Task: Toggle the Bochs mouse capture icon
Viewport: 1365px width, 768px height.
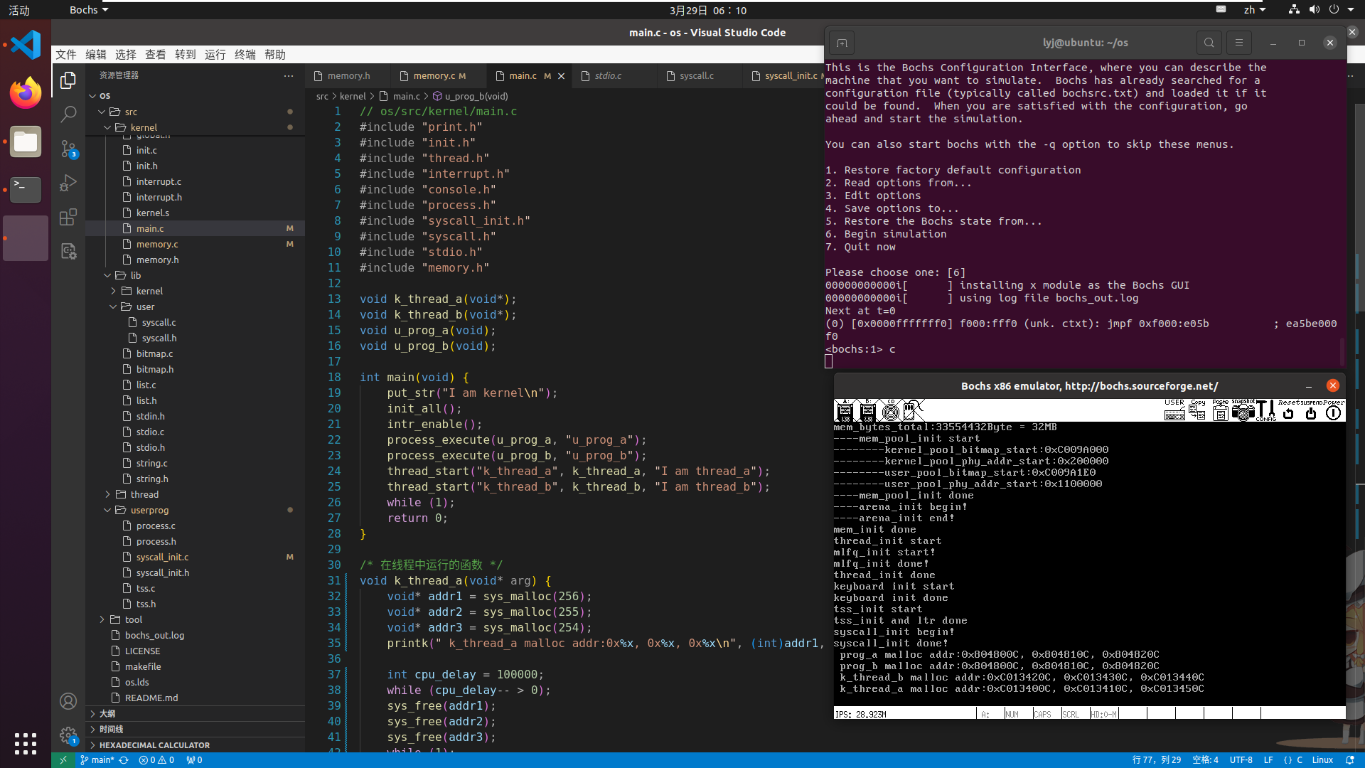Action: (x=913, y=410)
